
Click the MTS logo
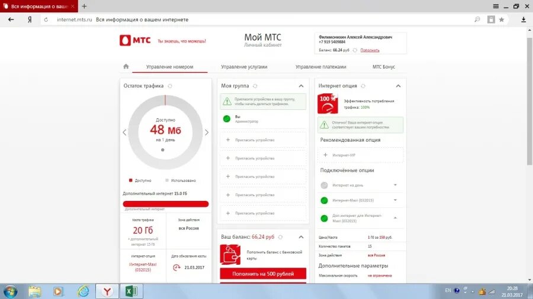tap(135, 40)
